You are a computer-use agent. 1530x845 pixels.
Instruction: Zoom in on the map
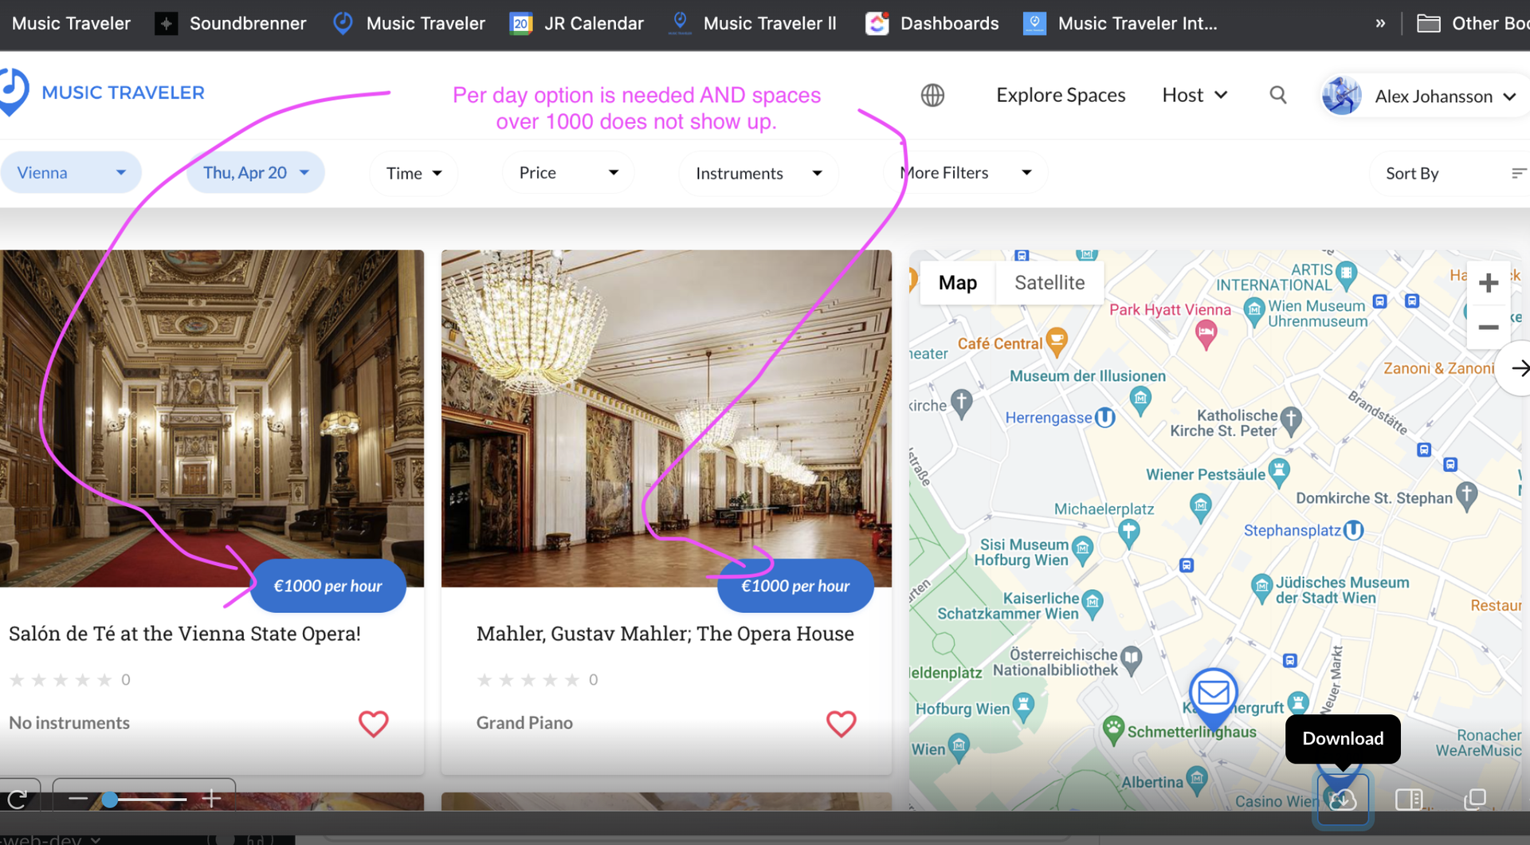tap(1488, 283)
